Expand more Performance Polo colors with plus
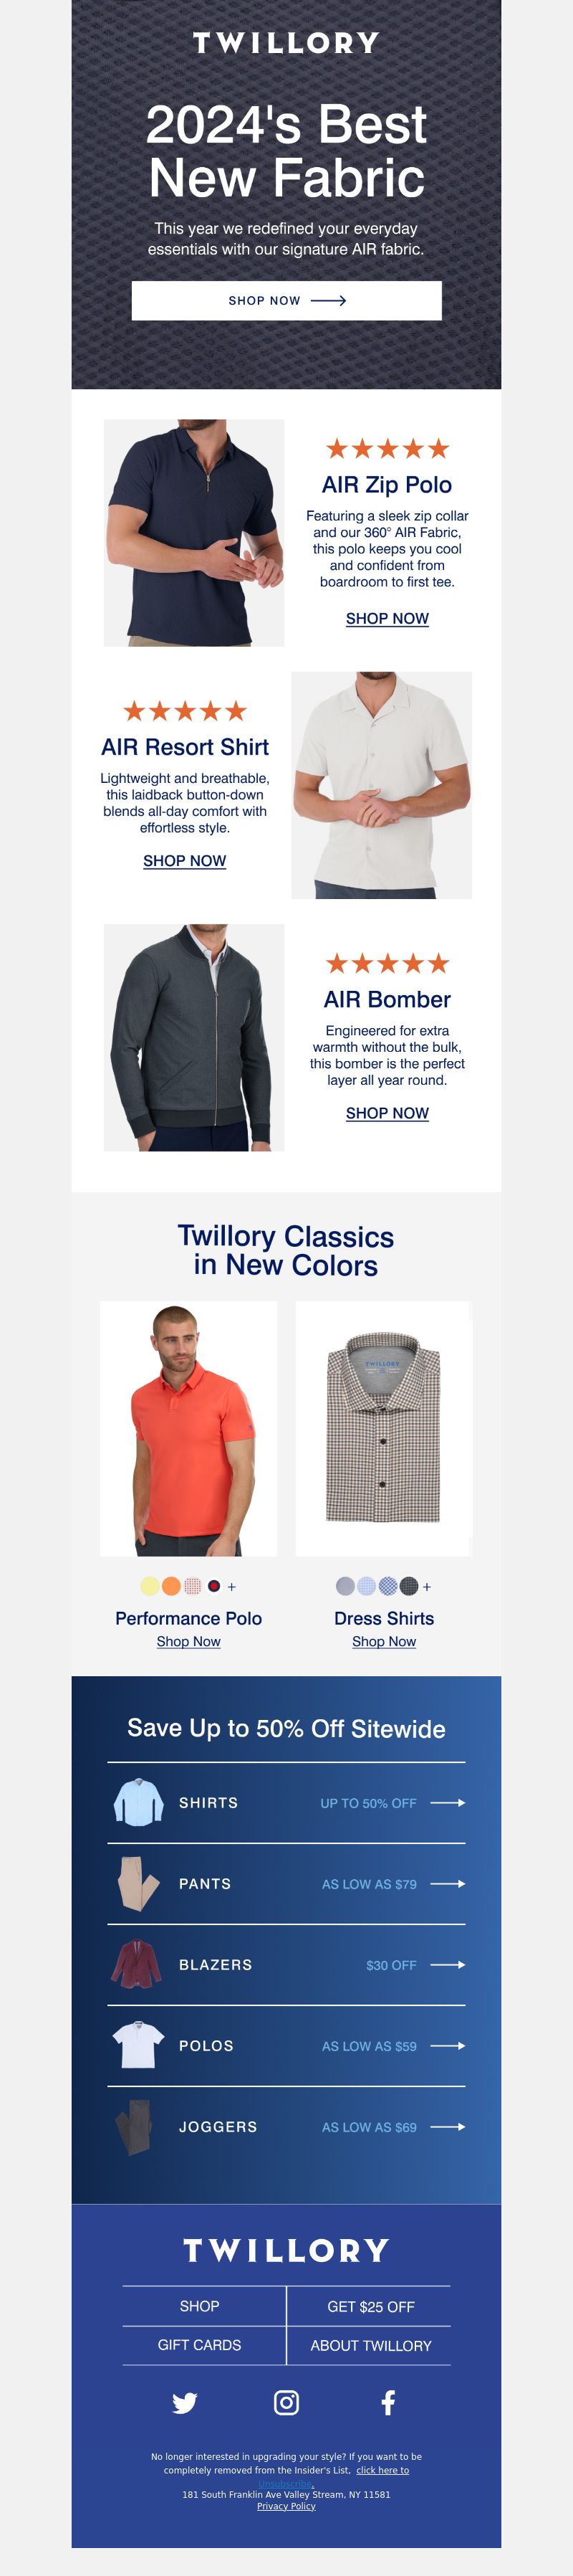This screenshot has height=2576, width=573. point(231,1587)
